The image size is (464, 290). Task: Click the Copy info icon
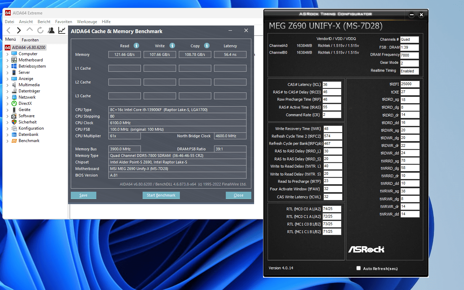click(x=207, y=46)
